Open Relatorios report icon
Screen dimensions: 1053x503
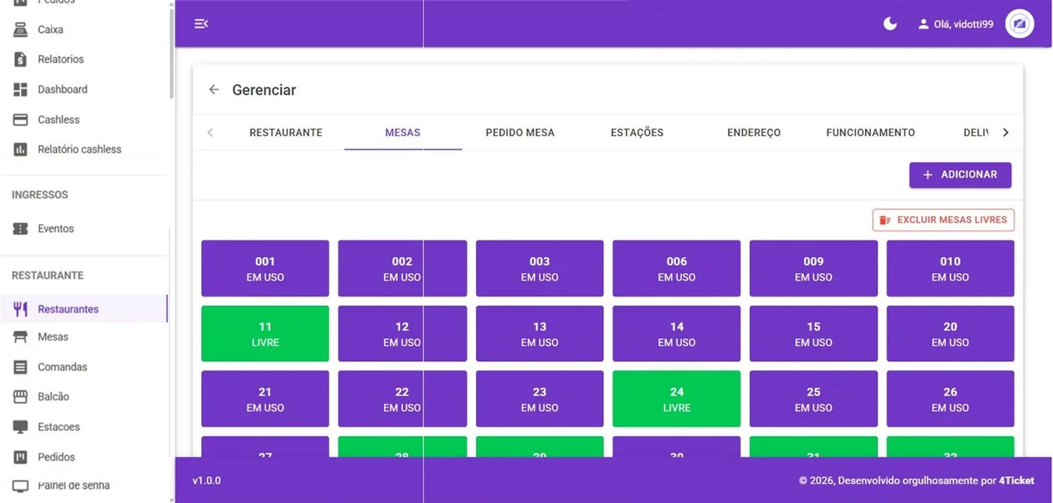point(20,59)
